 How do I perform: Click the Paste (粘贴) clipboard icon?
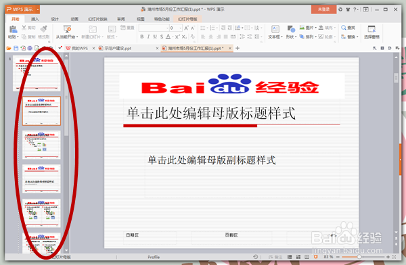(13, 29)
